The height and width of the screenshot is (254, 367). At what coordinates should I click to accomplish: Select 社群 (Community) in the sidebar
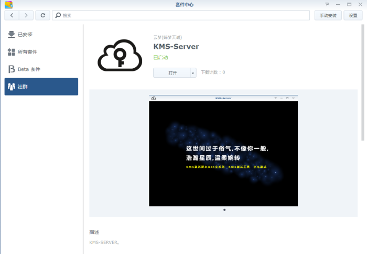coord(41,87)
